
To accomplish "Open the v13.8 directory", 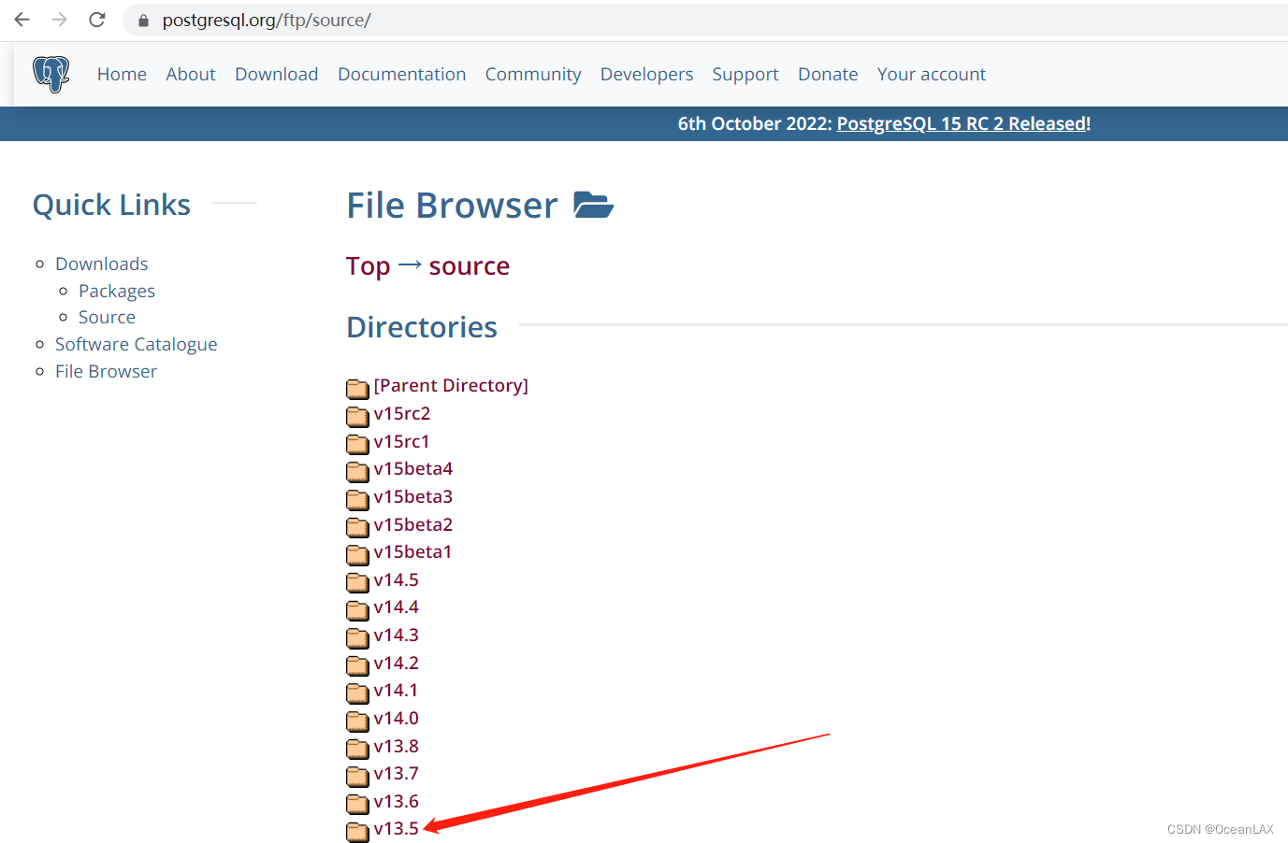I will coord(397,746).
